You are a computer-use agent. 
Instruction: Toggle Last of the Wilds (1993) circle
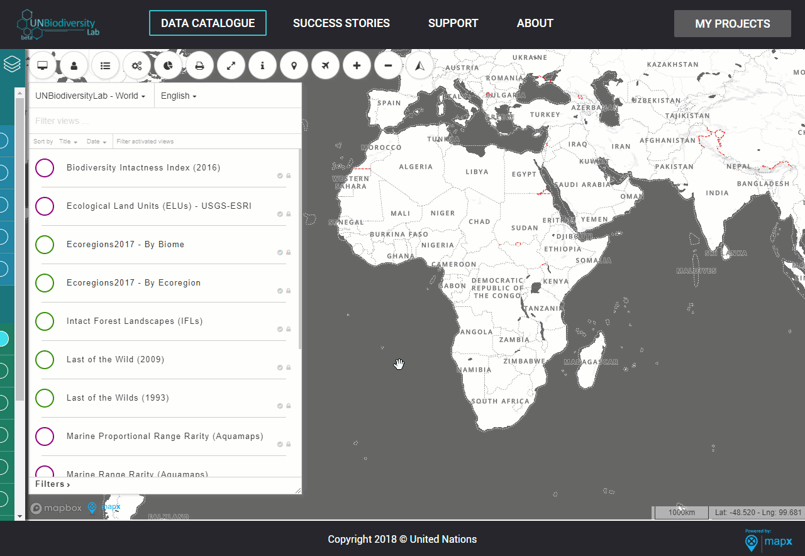coord(45,398)
